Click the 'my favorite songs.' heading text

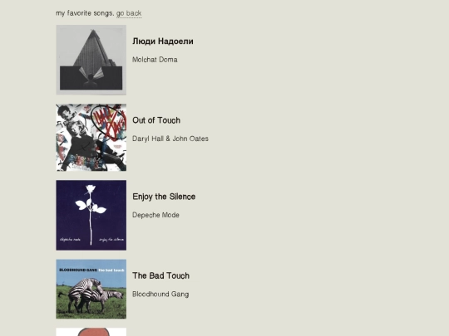(85, 13)
